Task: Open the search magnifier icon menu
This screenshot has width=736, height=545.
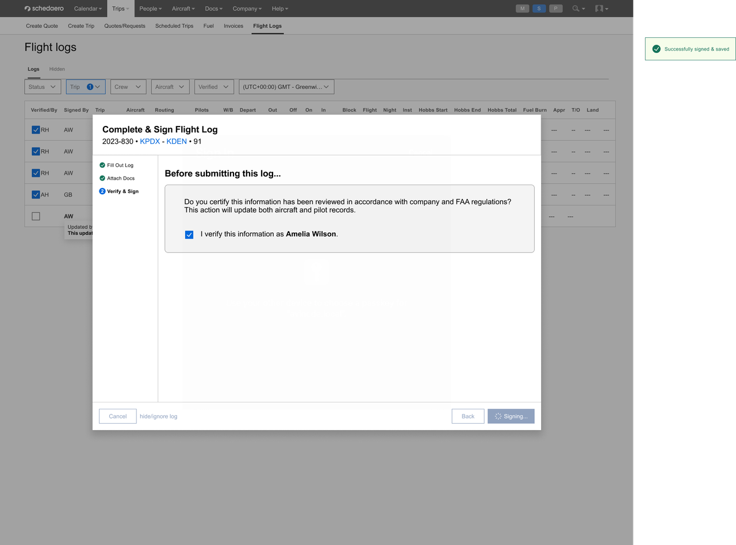Action: pos(578,9)
